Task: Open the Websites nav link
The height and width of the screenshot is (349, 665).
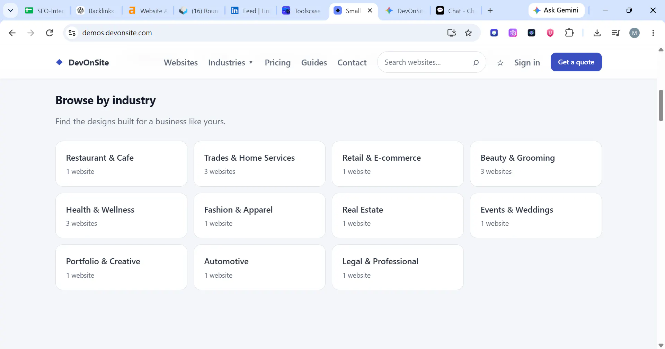Action: pyautogui.click(x=181, y=63)
